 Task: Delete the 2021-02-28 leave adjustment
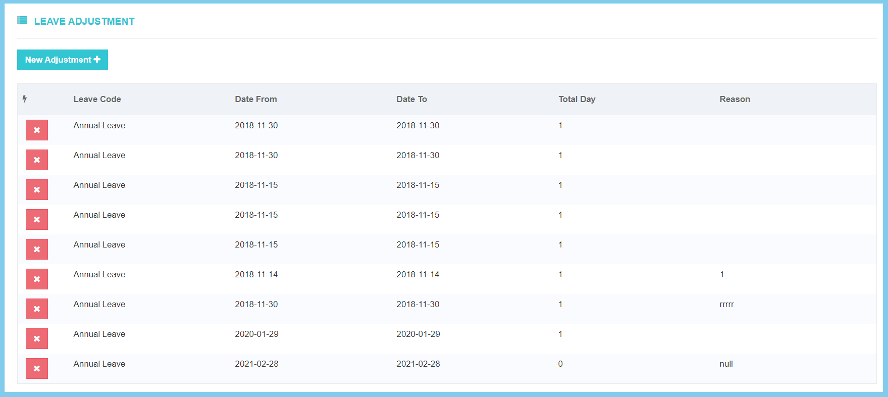pyautogui.click(x=37, y=368)
